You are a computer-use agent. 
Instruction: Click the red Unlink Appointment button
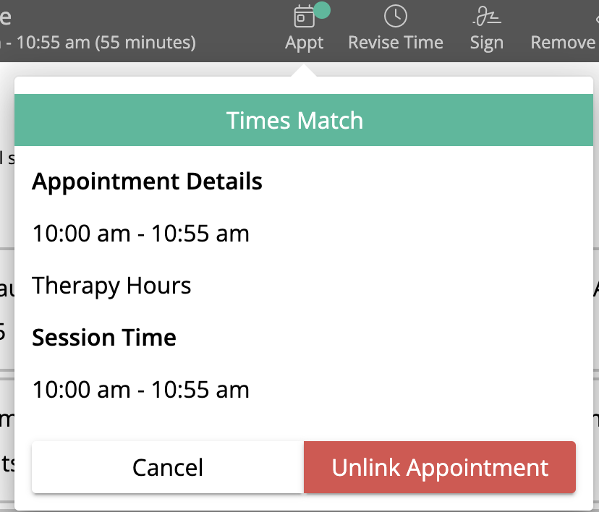440,467
